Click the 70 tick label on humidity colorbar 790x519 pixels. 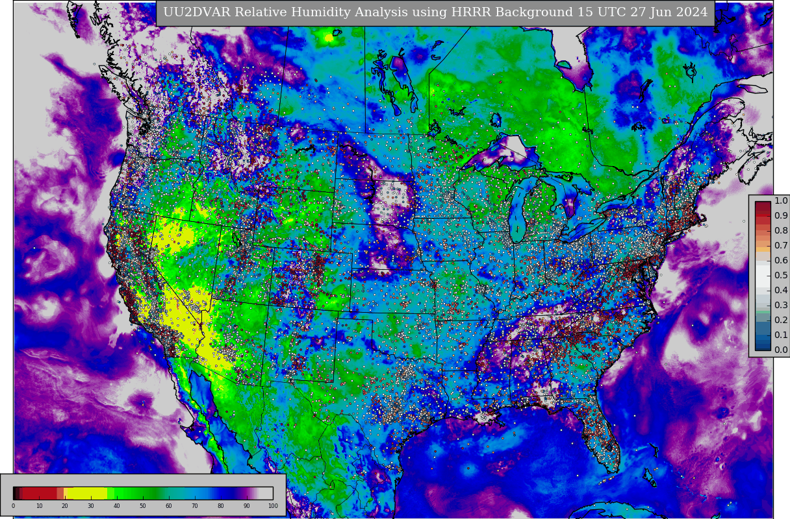[x=195, y=507]
